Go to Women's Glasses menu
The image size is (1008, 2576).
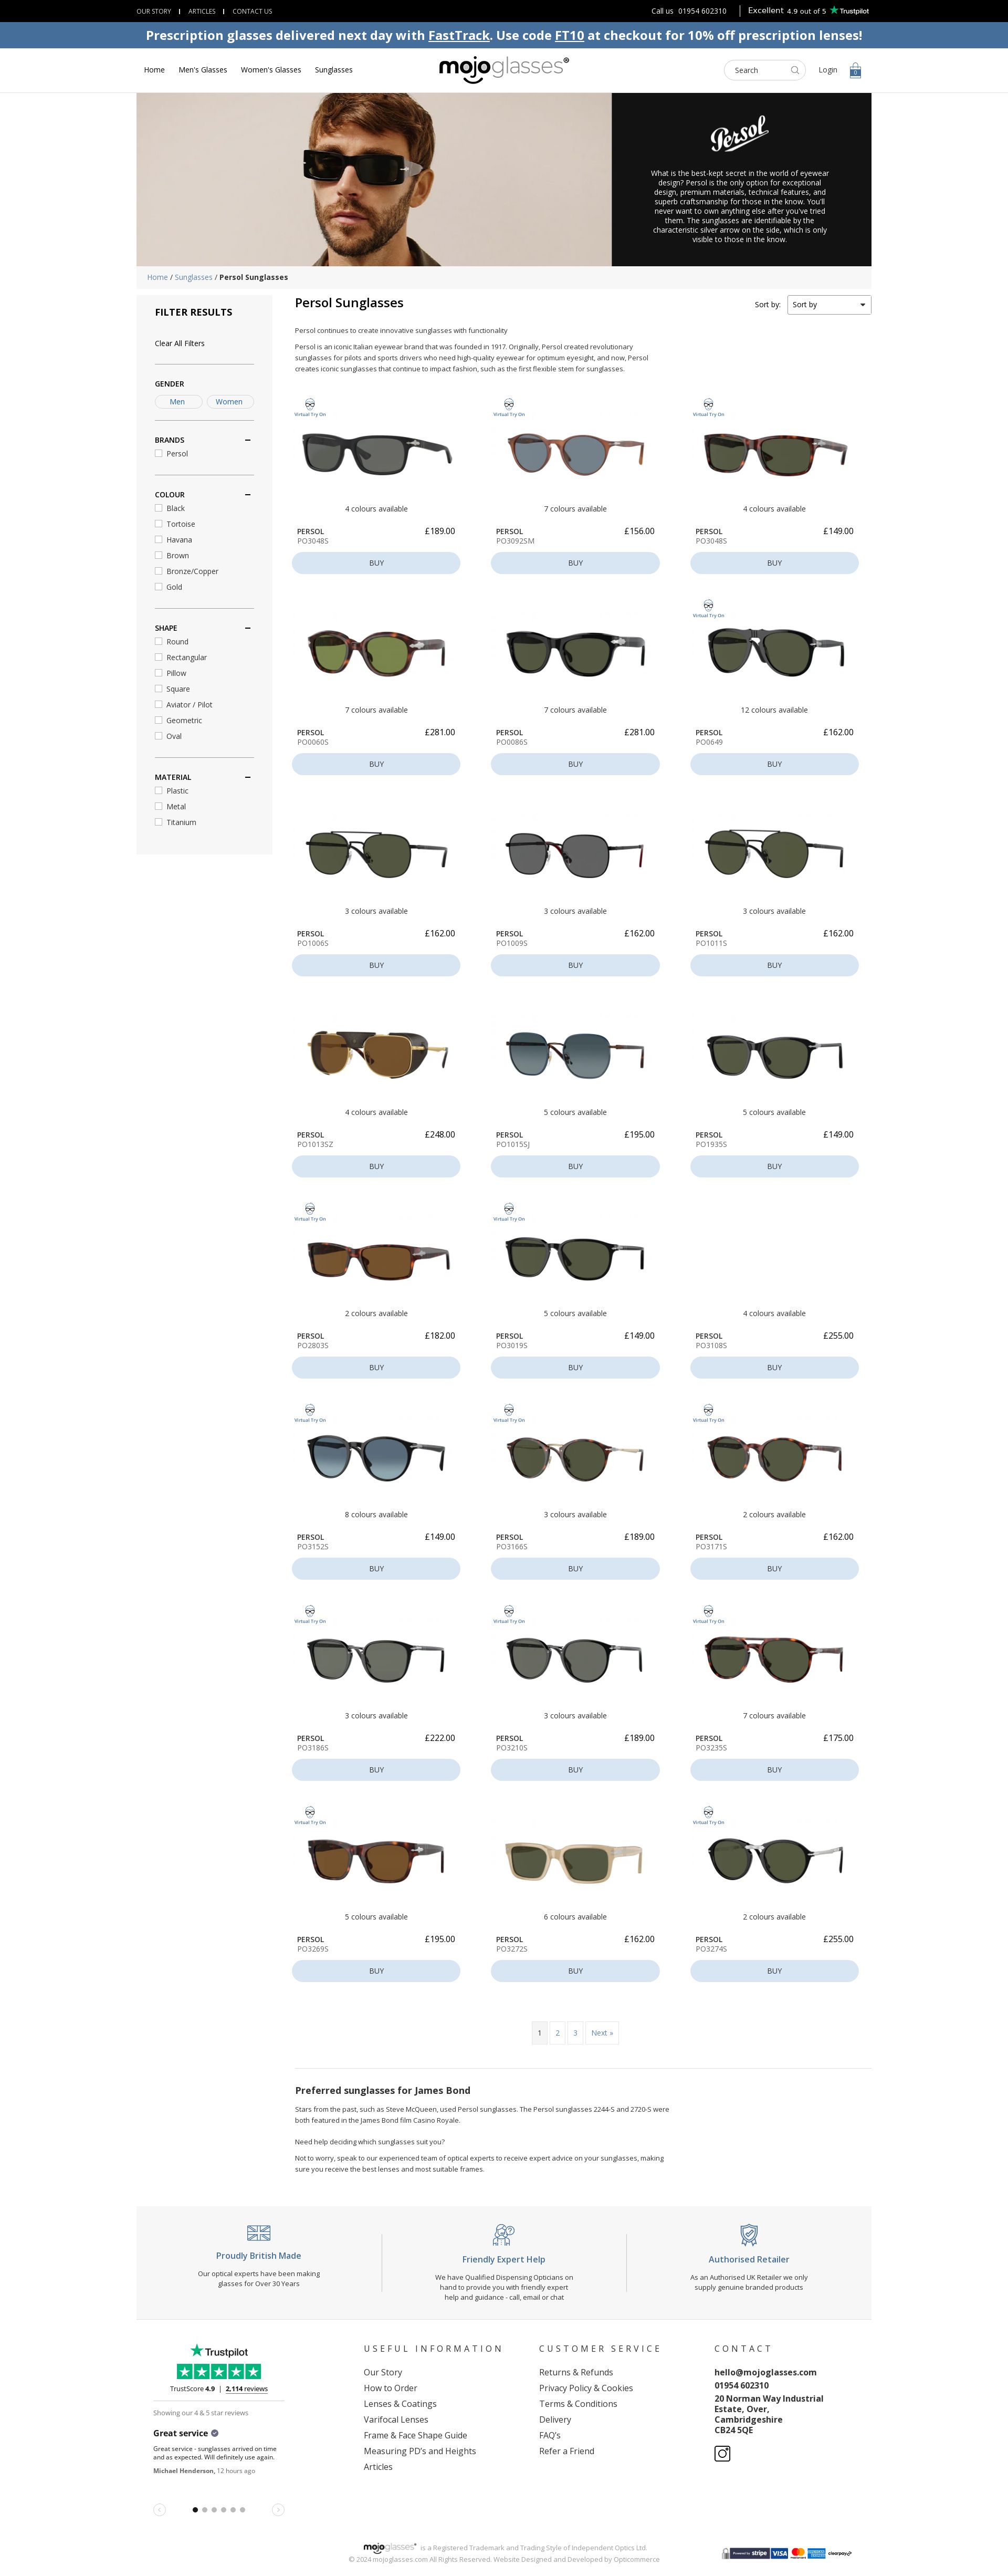click(271, 70)
